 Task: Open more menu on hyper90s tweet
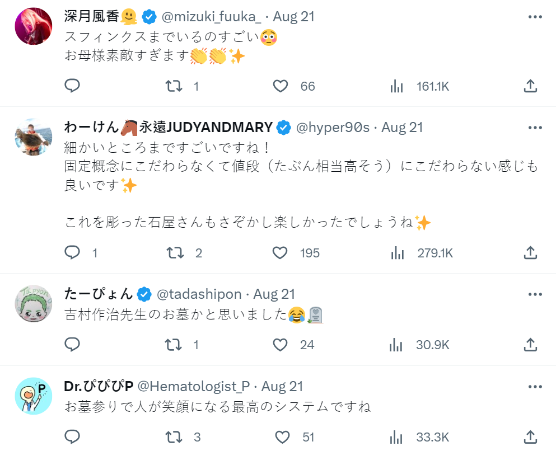(535, 128)
